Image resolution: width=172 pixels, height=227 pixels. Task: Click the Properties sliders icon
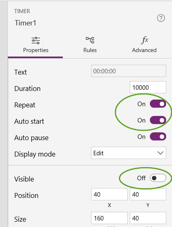pyautogui.click(x=36, y=41)
